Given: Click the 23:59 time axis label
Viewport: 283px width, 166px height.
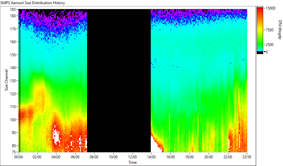Looking at the screenshot, I should (247, 157).
